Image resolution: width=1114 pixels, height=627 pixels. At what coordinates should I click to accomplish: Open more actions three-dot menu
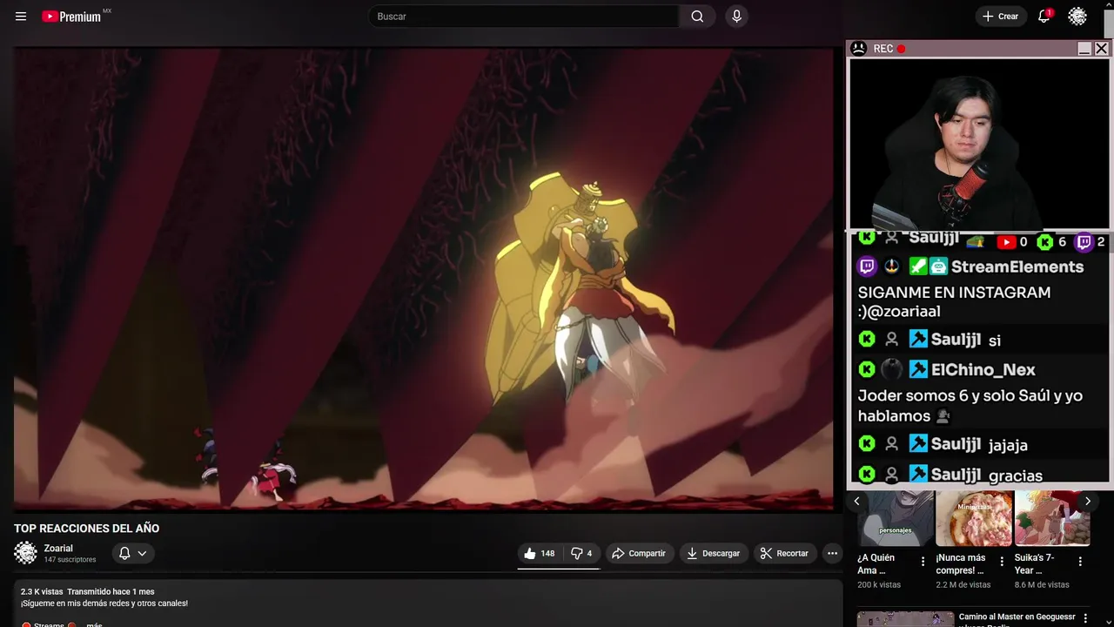pos(832,553)
